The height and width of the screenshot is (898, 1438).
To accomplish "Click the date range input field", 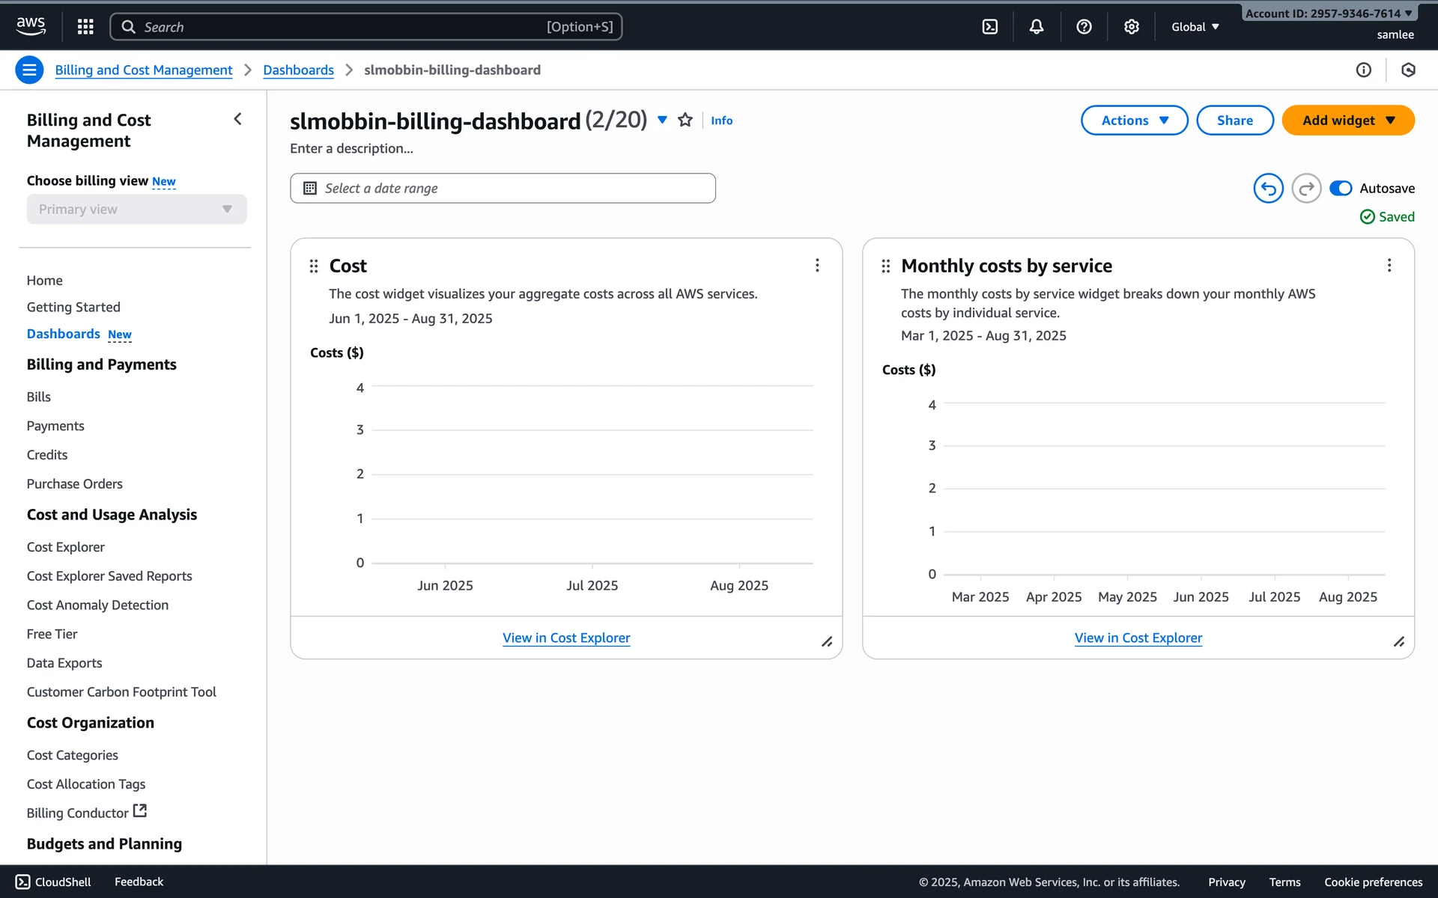I will [x=503, y=189].
